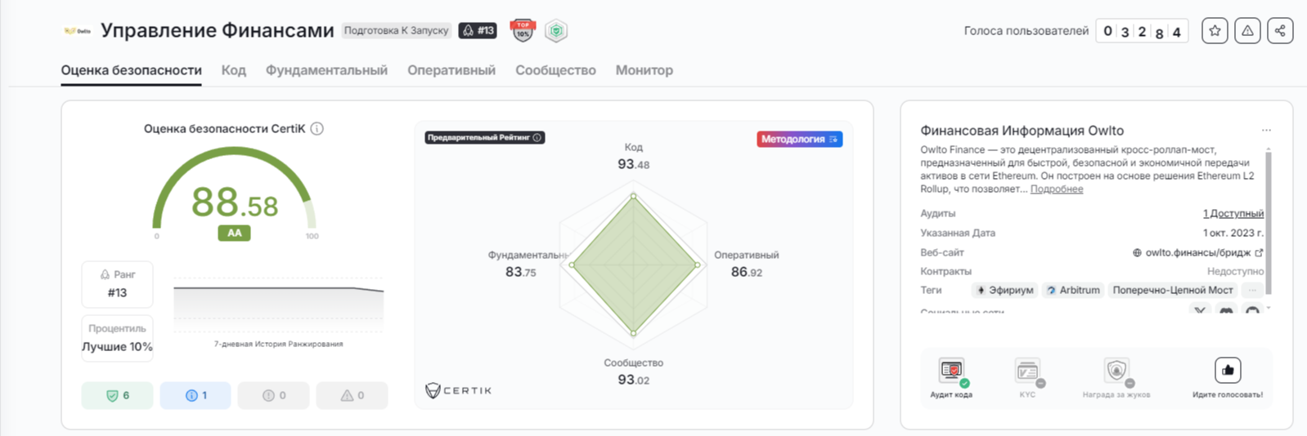Click the star favorite icon
The height and width of the screenshot is (436, 1307).
[1215, 31]
